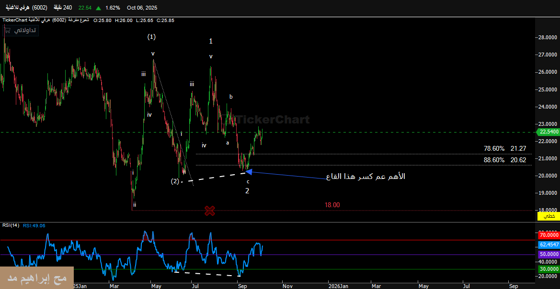560x289 pixels.
Task: Click the red X marker near 18.00
Action: tap(209, 210)
